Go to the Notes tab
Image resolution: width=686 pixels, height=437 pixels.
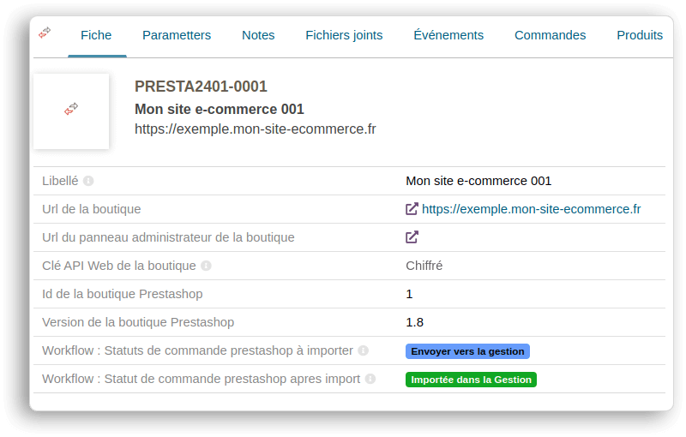258,35
